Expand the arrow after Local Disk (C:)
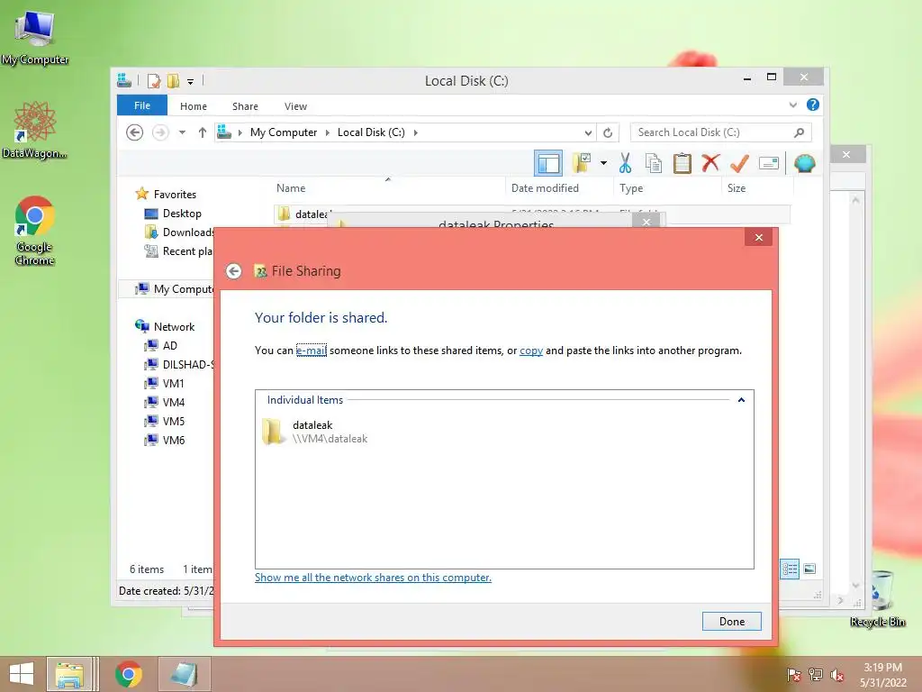Image resolution: width=922 pixels, height=692 pixels. point(416,132)
